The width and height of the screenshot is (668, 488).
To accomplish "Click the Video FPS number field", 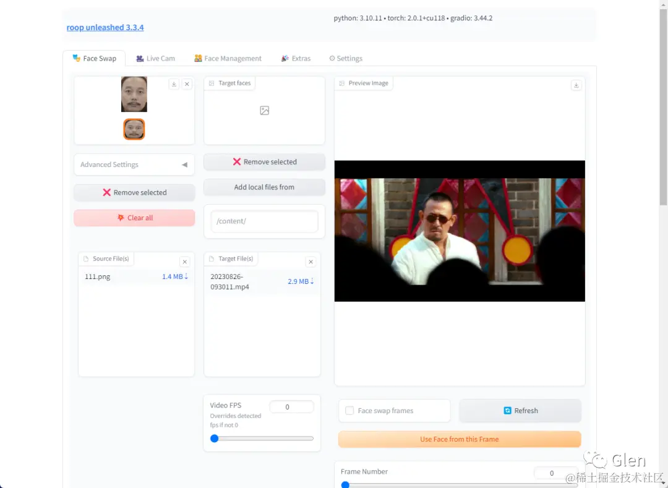I will click(291, 407).
